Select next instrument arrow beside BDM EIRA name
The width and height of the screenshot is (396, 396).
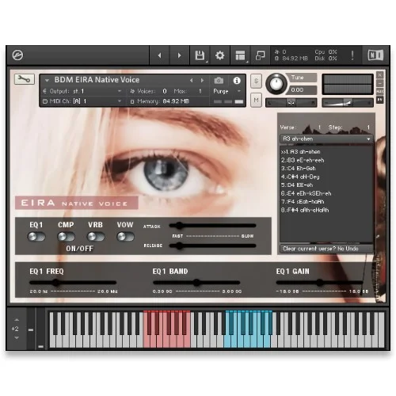202,80
